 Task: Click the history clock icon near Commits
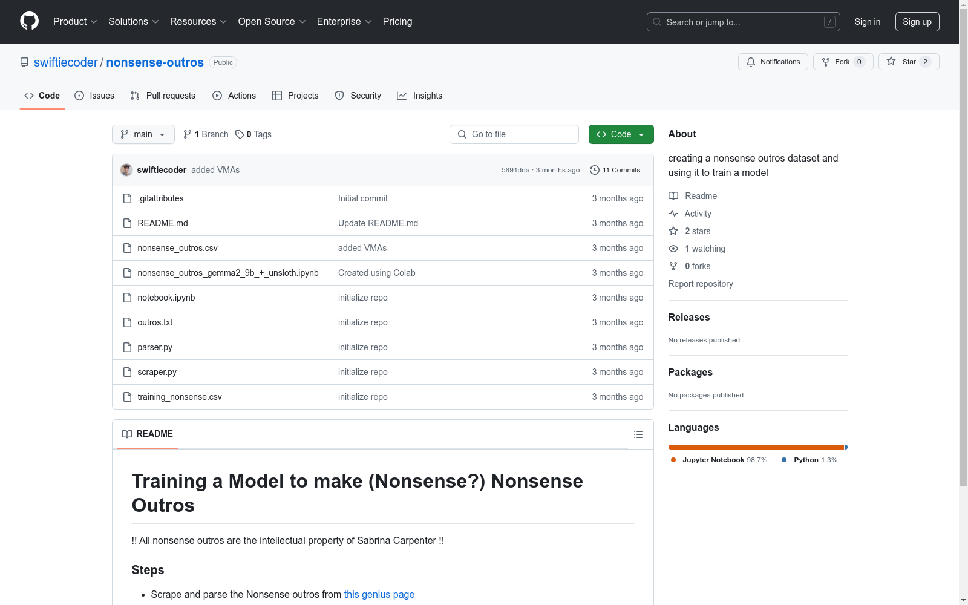pos(595,170)
